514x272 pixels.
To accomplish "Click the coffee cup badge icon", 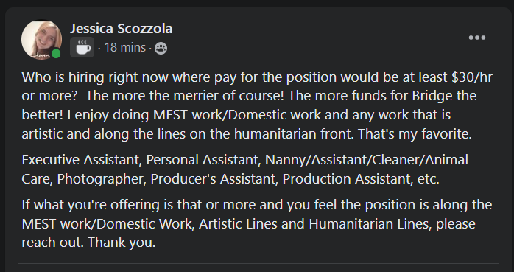I will (82, 47).
